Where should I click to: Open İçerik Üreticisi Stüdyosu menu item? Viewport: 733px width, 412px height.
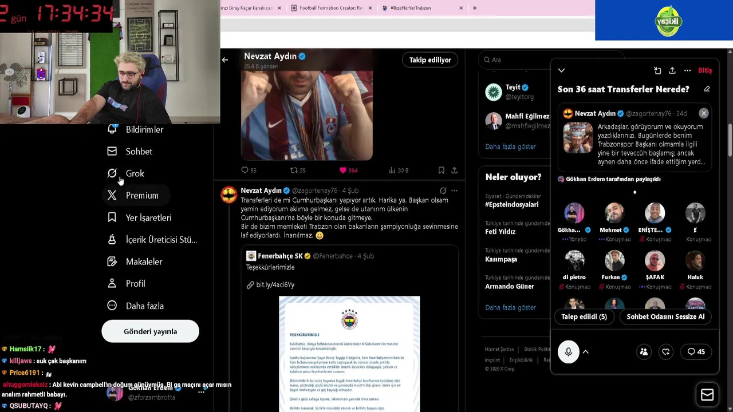[x=152, y=240]
